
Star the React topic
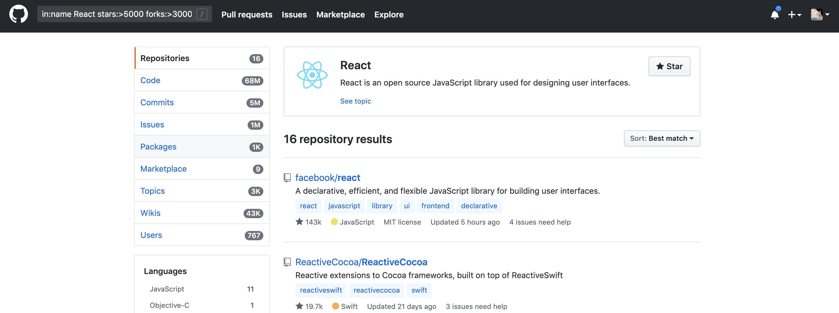tap(669, 66)
